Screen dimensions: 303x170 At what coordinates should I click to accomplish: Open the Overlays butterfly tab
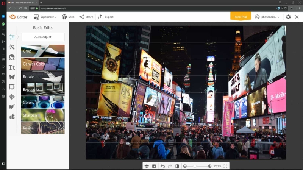click(x=12, y=77)
